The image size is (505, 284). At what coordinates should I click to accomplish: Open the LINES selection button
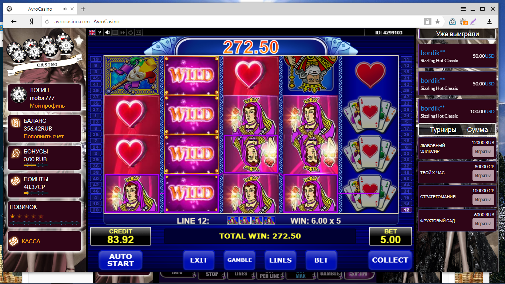(x=280, y=260)
